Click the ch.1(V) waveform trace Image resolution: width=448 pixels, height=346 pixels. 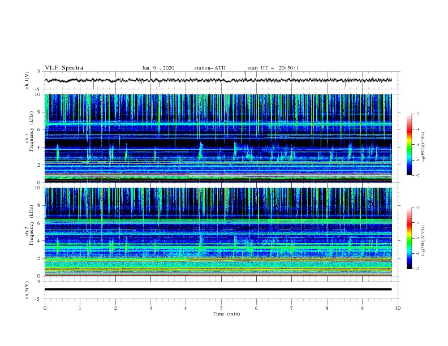[218, 80]
